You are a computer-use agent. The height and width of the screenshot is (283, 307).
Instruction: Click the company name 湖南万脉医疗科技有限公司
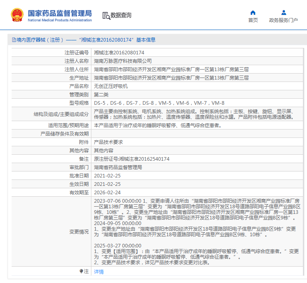point(123,61)
